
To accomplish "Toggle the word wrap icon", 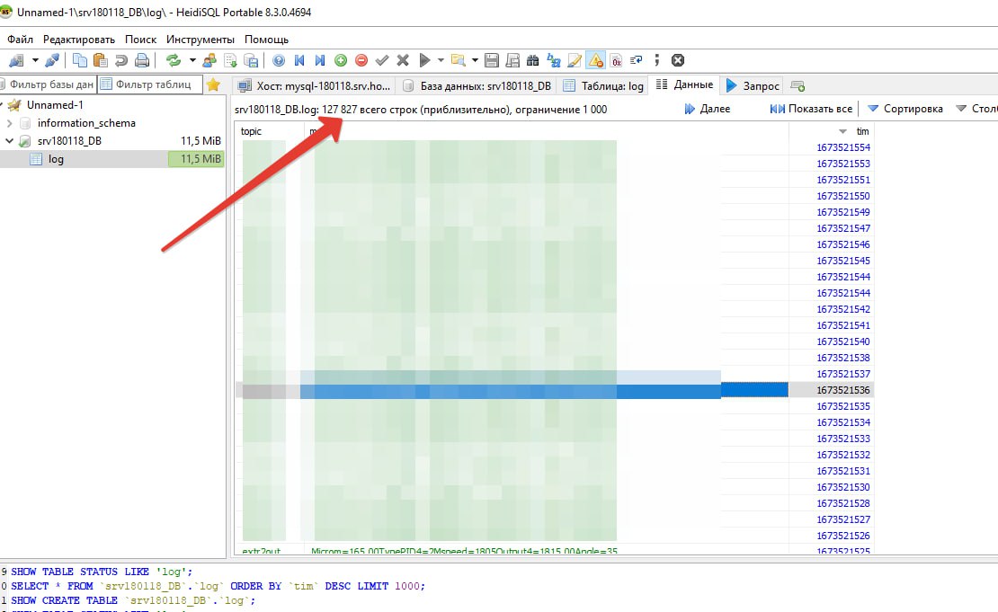I will 636,60.
